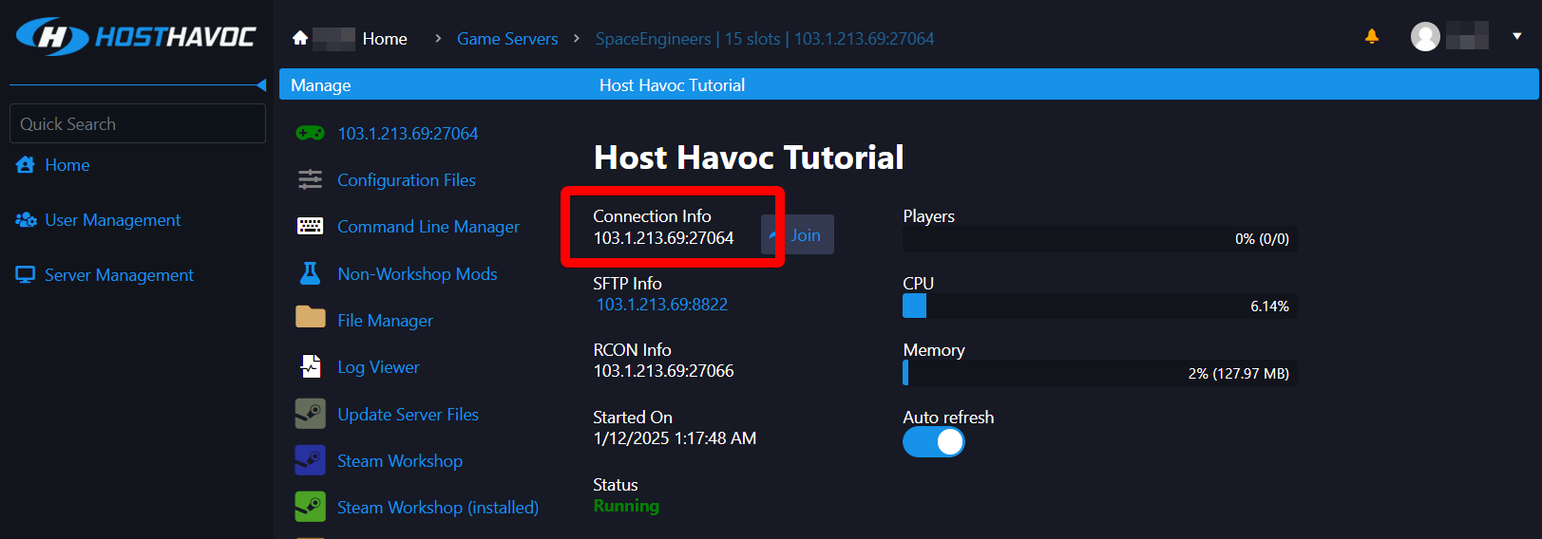Focus the Quick Search field

click(138, 123)
